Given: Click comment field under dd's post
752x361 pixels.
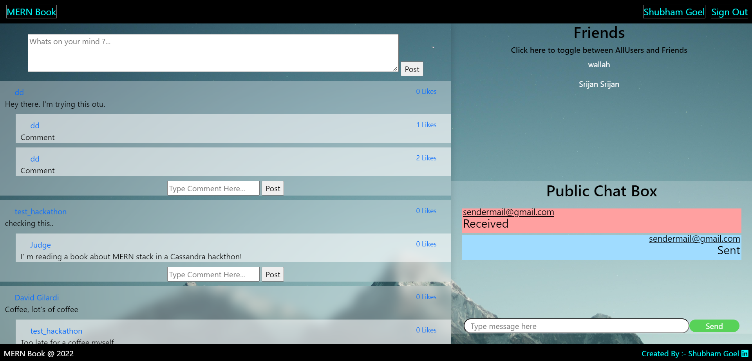Looking at the screenshot, I should [213, 188].
